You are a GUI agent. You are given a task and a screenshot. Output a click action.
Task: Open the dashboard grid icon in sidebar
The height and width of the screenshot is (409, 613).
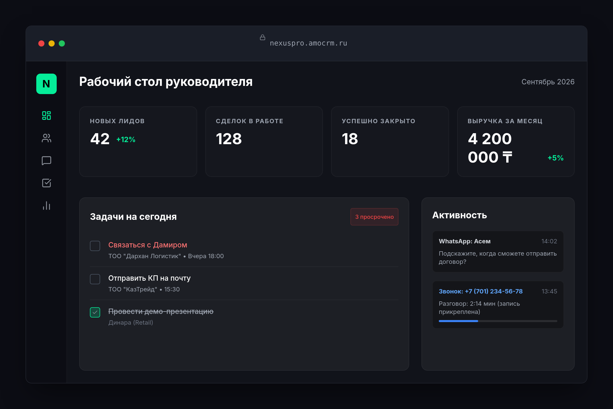tap(46, 116)
